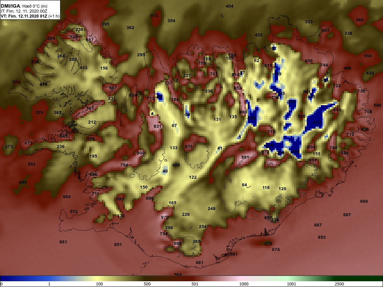Pick the map value '651'
Screen dimensions: 383x287
pos(118,245)
